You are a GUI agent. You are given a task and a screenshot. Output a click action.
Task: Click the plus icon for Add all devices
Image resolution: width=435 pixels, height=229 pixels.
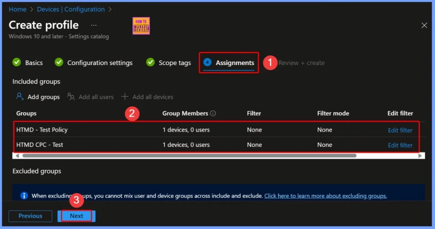(x=125, y=97)
